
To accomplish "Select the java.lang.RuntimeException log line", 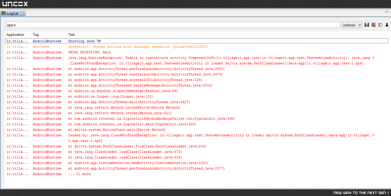I will point(197,61).
